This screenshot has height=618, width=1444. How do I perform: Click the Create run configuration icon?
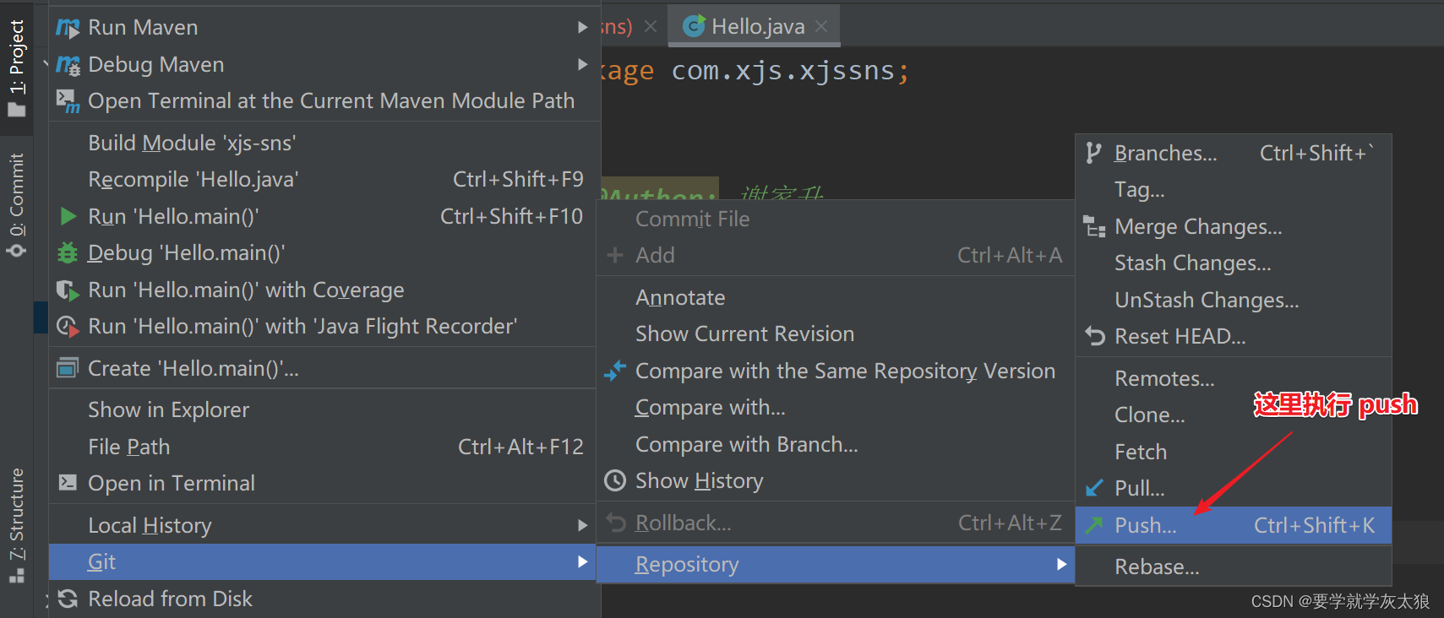(67, 368)
